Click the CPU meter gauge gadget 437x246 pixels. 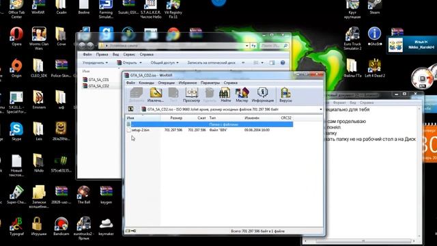coord(423,78)
